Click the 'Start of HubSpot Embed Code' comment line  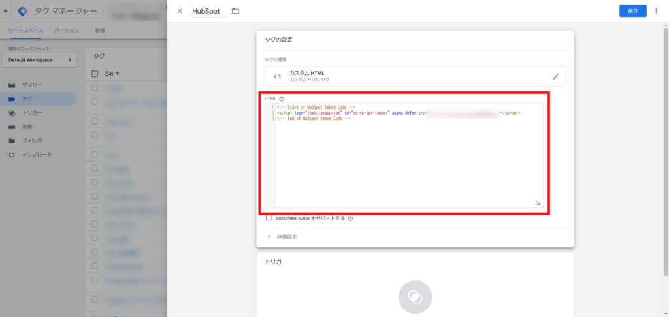coord(316,108)
